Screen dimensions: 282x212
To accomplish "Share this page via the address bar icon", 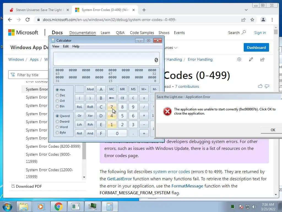I will (243, 20).
